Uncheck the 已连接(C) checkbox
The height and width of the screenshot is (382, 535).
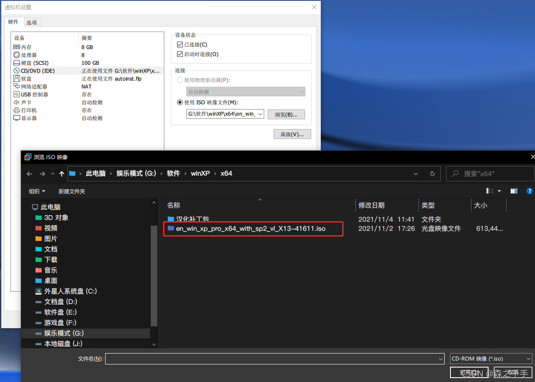[x=180, y=45]
